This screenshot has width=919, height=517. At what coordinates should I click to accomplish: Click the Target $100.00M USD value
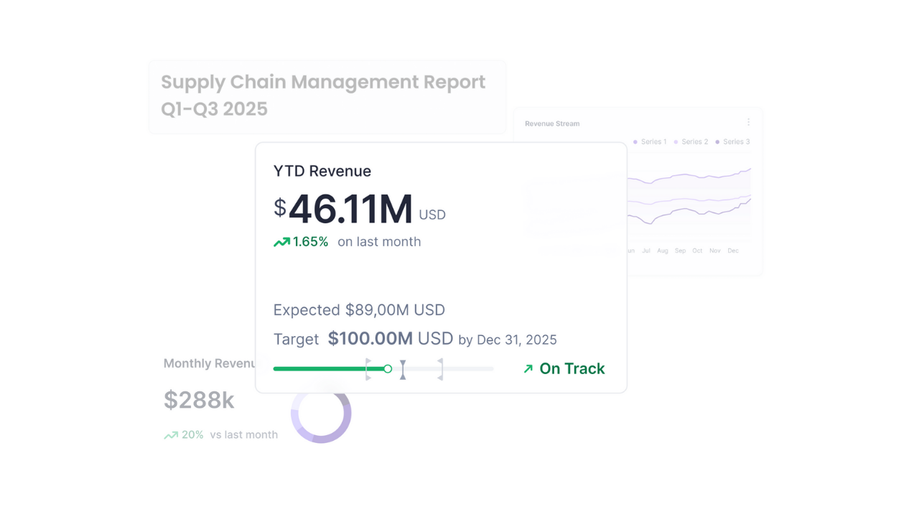pyautogui.click(x=390, y=339)
